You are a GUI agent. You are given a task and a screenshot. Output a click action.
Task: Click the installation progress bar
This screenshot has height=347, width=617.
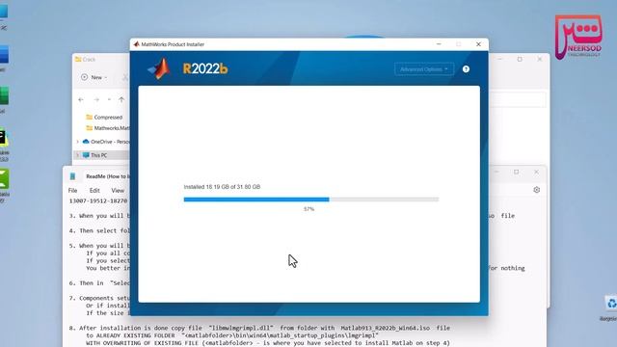pos(310,200)
